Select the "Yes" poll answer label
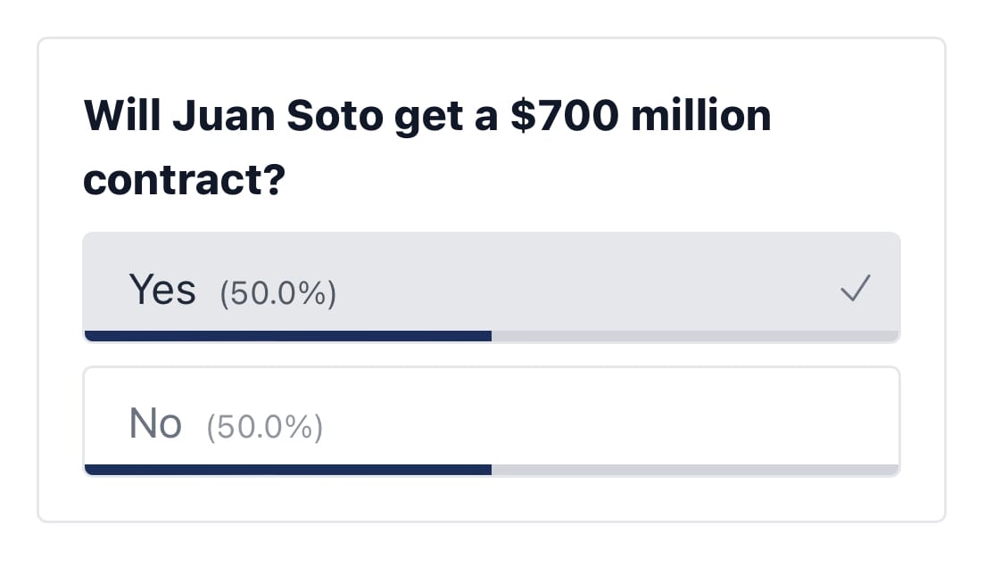Image resolution: width=985 pixels, height=566 pixels. [162, 290]
